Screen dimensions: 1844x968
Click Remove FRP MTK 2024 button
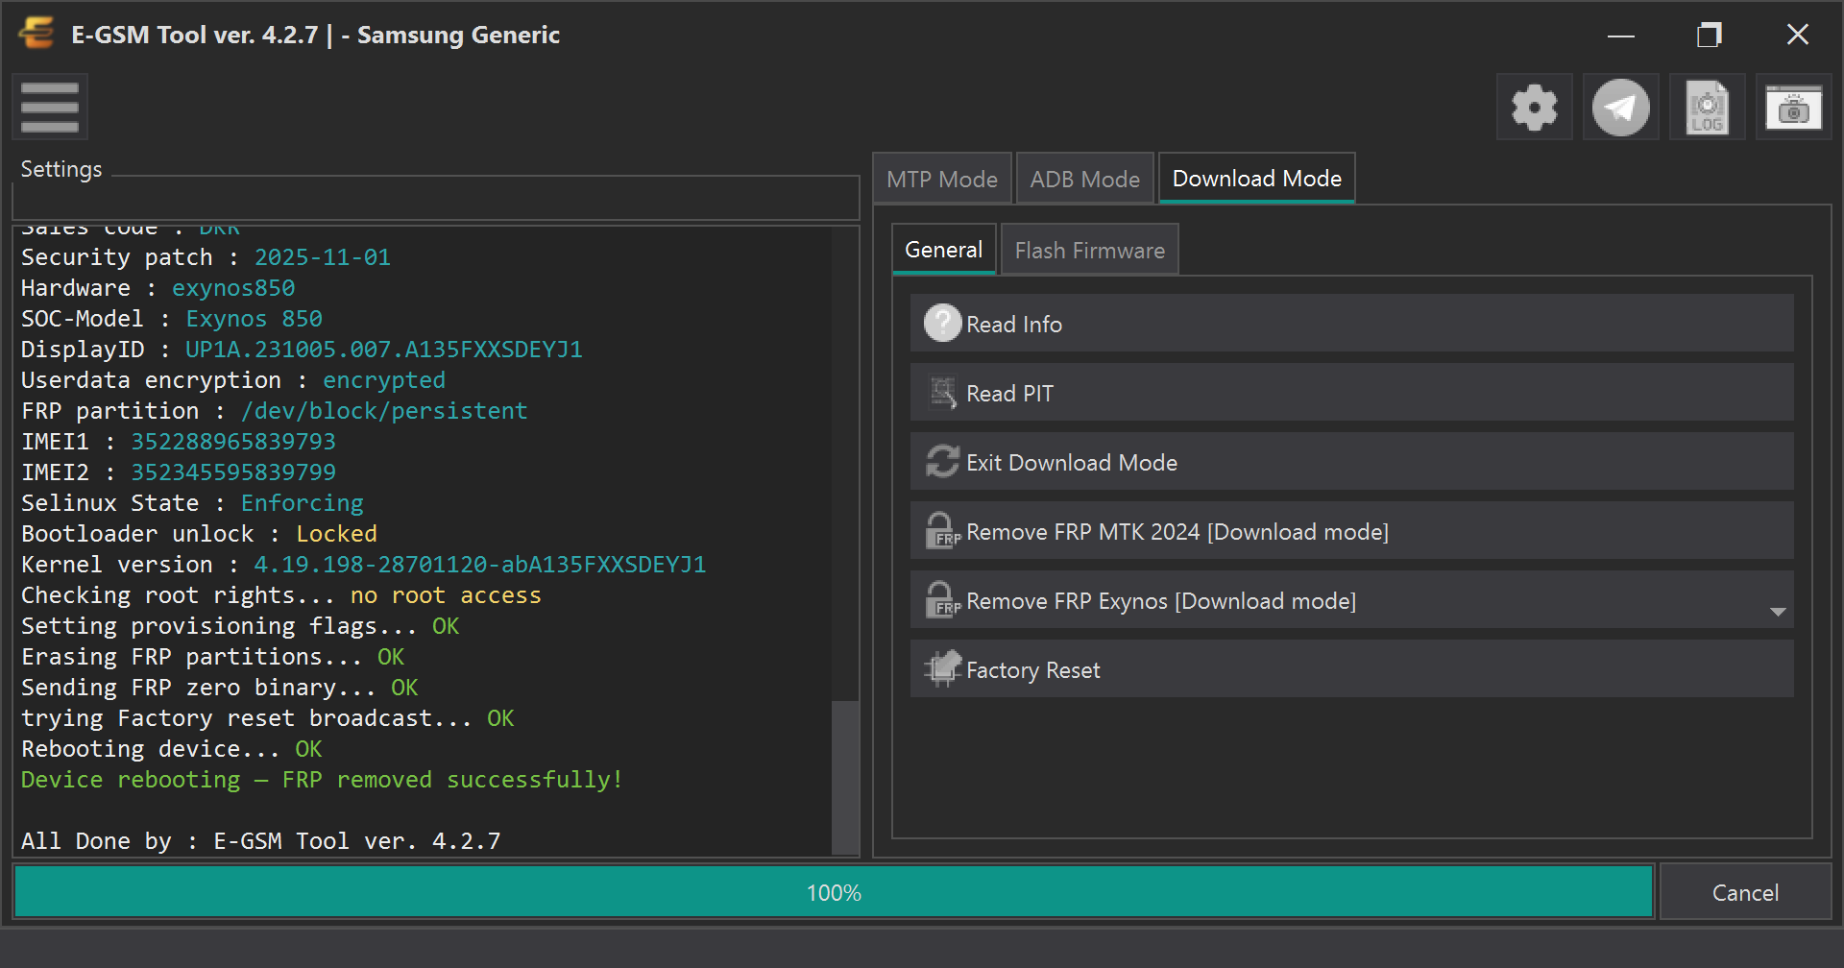click(x=1352, y=531)
